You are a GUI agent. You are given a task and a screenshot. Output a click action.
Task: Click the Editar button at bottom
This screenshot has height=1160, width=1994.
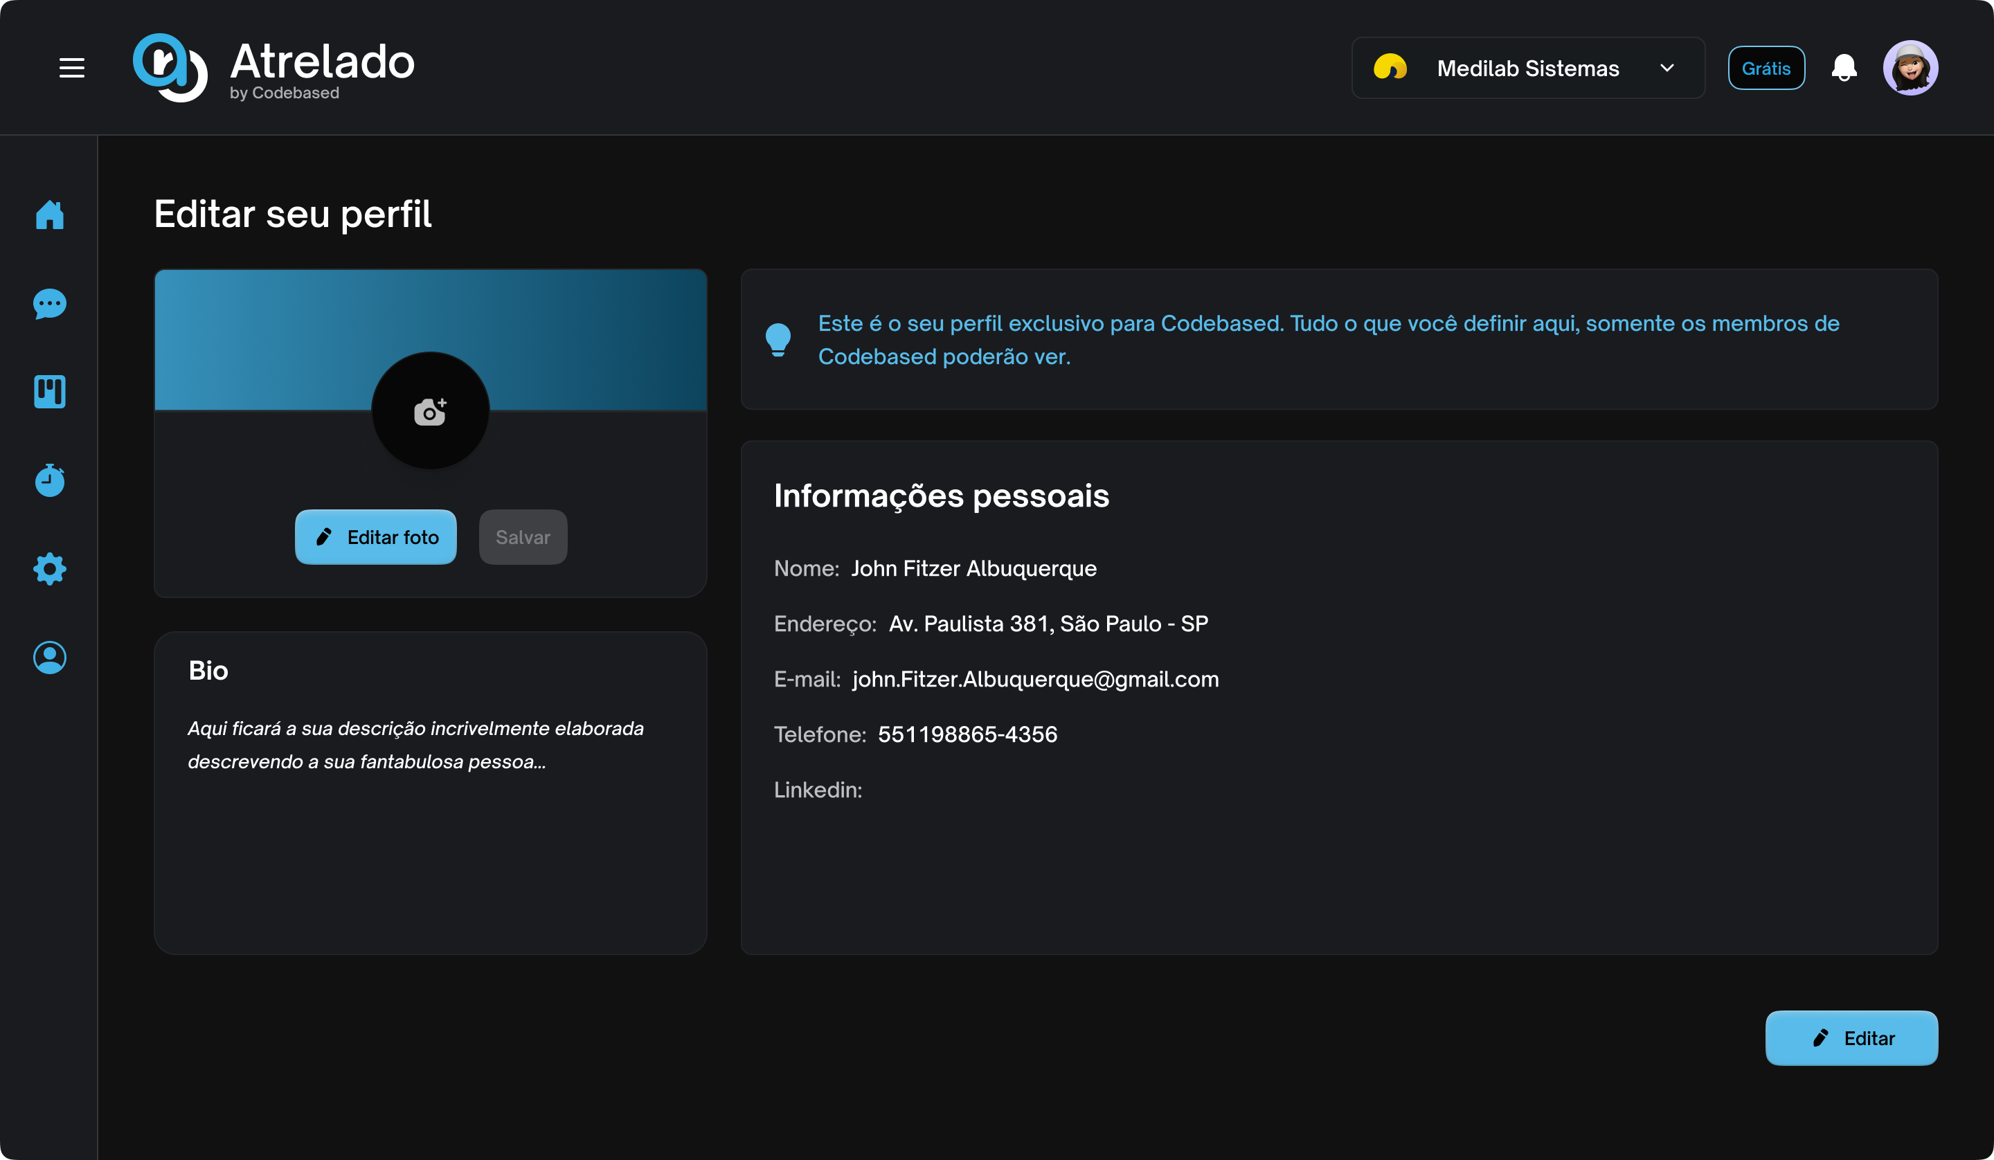pyautogui.click(x=1851, y=1038)
